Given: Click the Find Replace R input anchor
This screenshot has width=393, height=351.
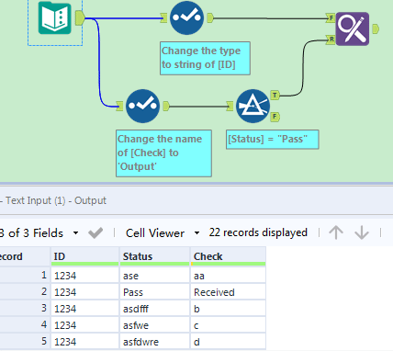Looking at the screenshot, I should [x=331, y=40].
